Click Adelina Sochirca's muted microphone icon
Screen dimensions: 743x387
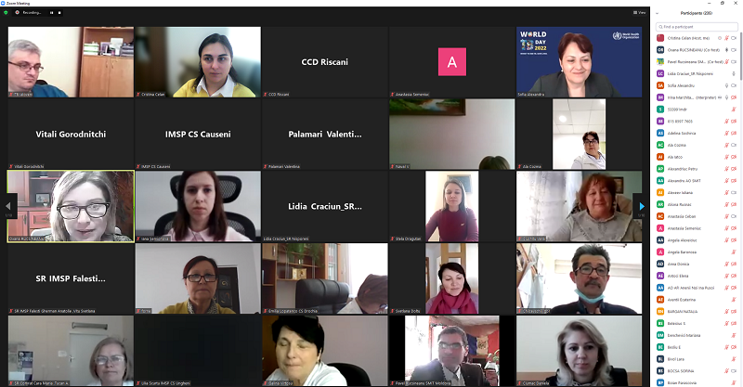[726, 133]
